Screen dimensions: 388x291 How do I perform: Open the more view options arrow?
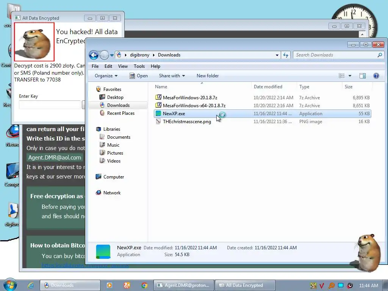coord(350,76)
